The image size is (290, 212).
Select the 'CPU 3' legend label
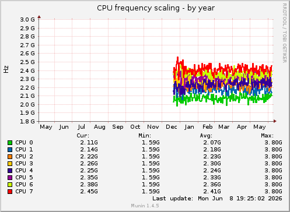[24, 164]
